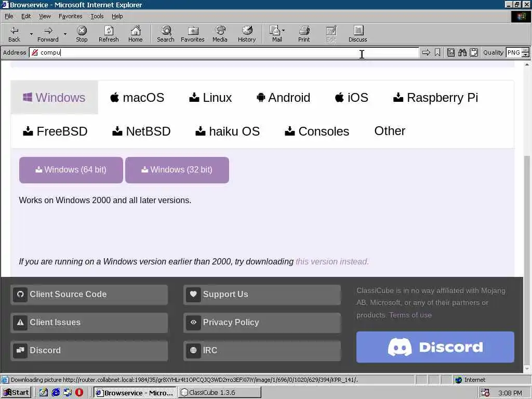Select the NetBSD tab

pyautogui.click(x=141, y=131)
